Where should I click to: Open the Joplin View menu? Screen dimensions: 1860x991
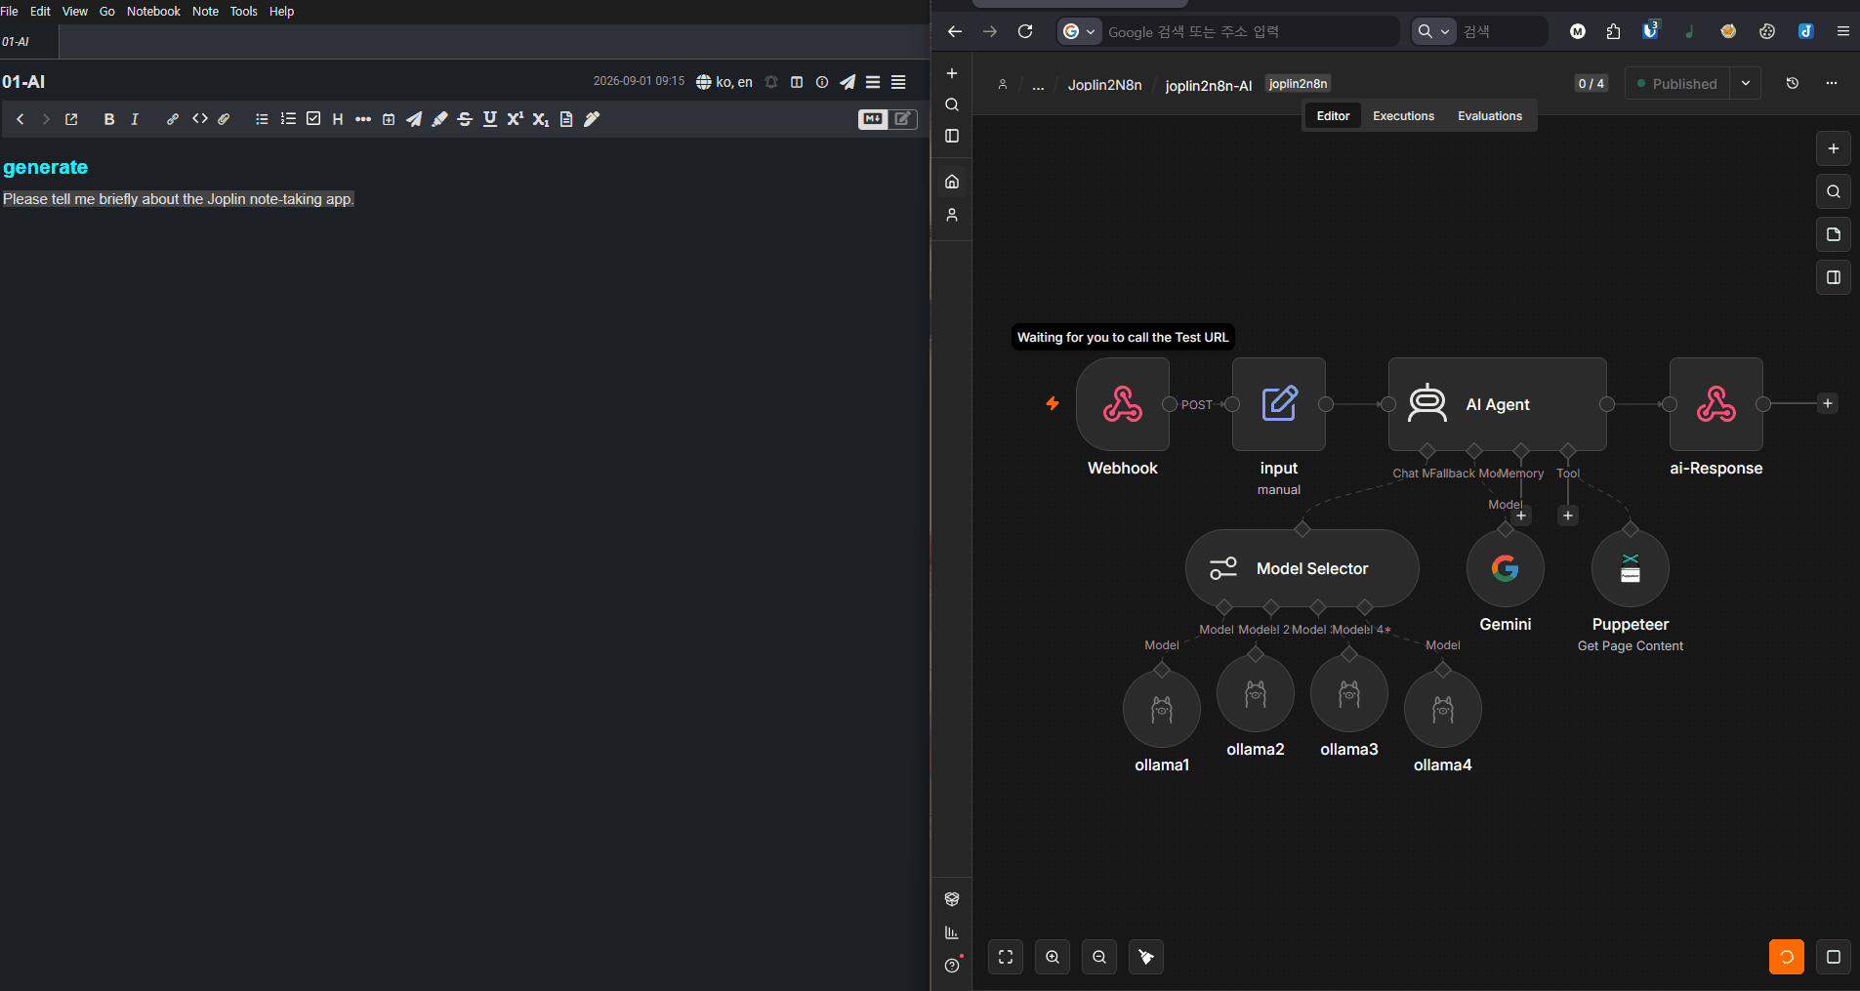pyautogui.click(x=75, y=12)
